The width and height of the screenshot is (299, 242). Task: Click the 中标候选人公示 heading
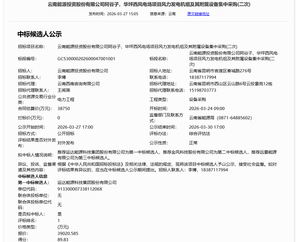pos(40,34)
